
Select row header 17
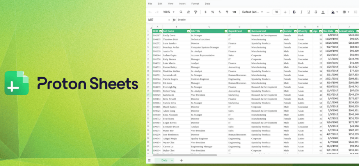(149, 95)
